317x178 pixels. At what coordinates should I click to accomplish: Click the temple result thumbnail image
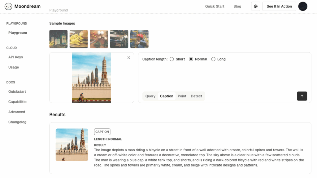tap(72, 145)
